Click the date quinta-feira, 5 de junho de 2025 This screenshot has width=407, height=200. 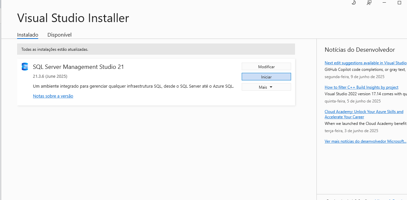coord(353,101)
